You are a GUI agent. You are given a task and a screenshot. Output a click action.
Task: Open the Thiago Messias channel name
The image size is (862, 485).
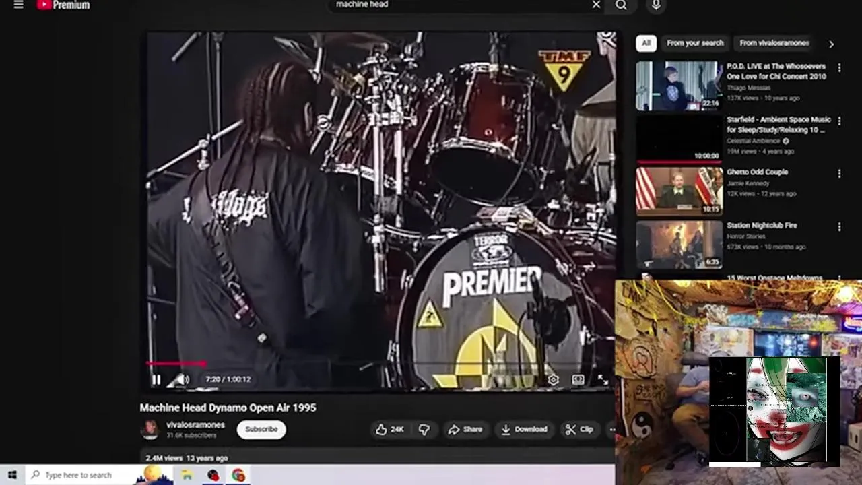748,88
